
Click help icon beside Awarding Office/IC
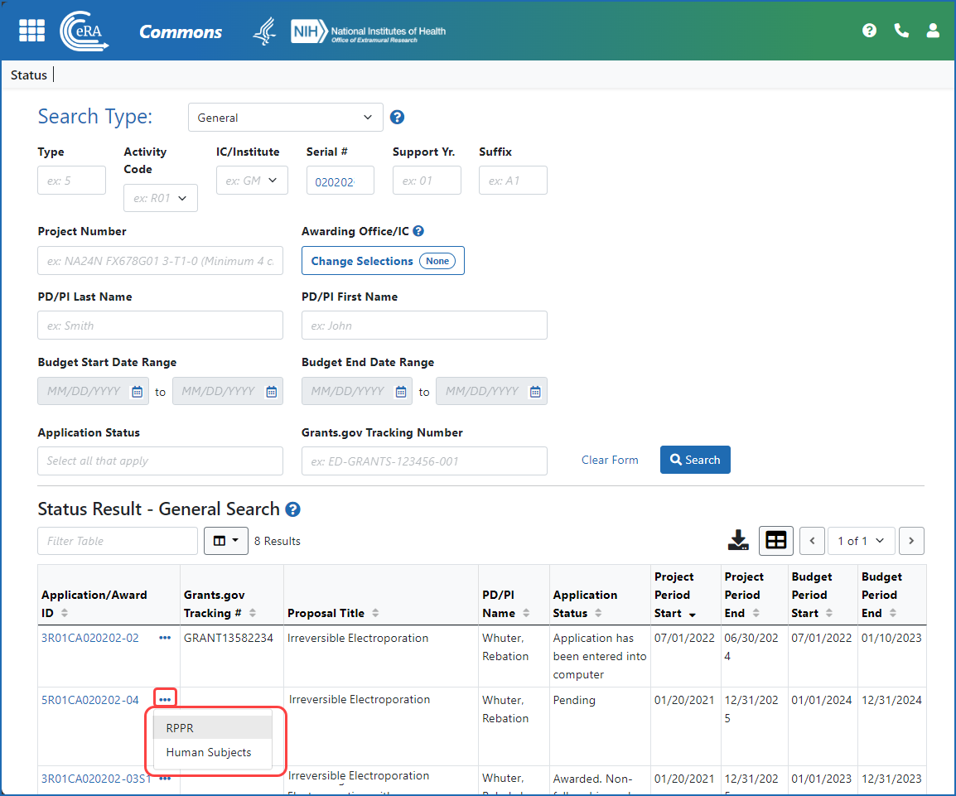pyautogui.click(x=418, y=231)
